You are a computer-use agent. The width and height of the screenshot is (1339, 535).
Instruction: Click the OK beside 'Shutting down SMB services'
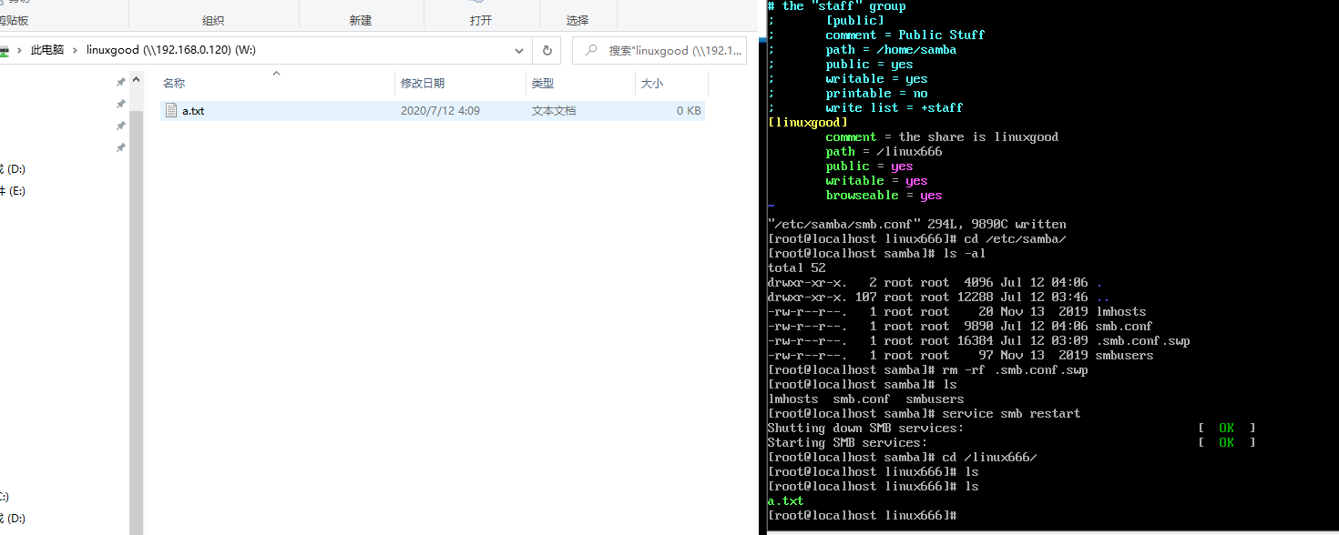click(1226, 428)
